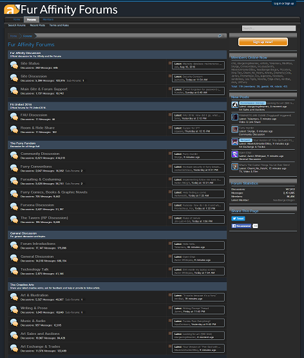Image resolution: width=304 pixels, height=358 pixels.
Task: Switch to the Home navigation tab
Action: point(17,19)
